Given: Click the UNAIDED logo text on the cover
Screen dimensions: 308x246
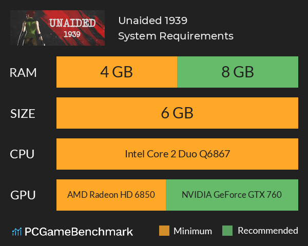Looking at the screenshot, I should tap(72, 23).
